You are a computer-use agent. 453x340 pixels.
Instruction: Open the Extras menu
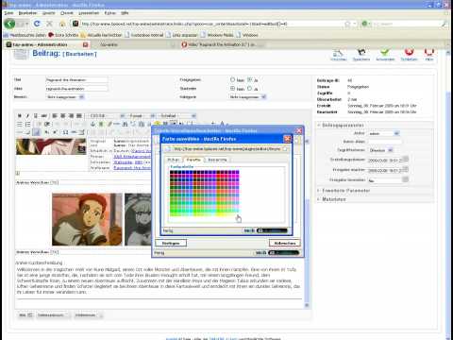pyautogui.click(x=110, y=13)
